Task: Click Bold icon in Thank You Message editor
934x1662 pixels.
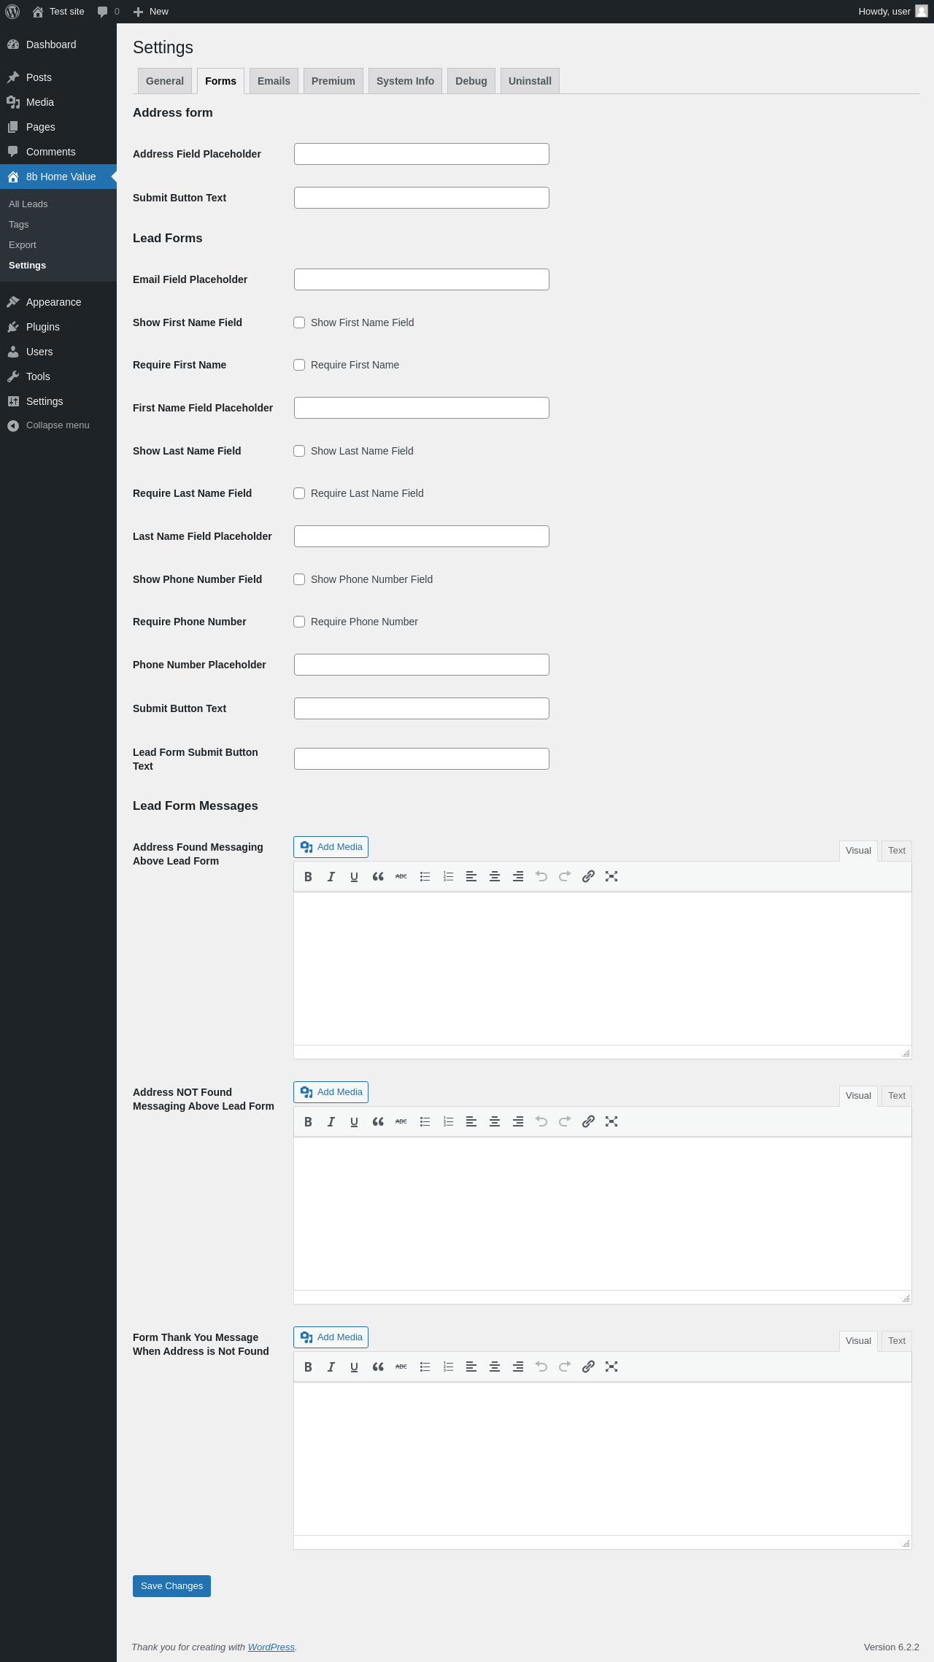Action: pyautogui.click(x=308, y=1367)
